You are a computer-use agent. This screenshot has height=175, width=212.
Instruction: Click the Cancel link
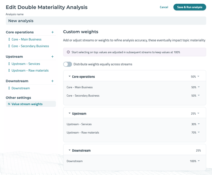pyautogui.click(x=164, y=7)
